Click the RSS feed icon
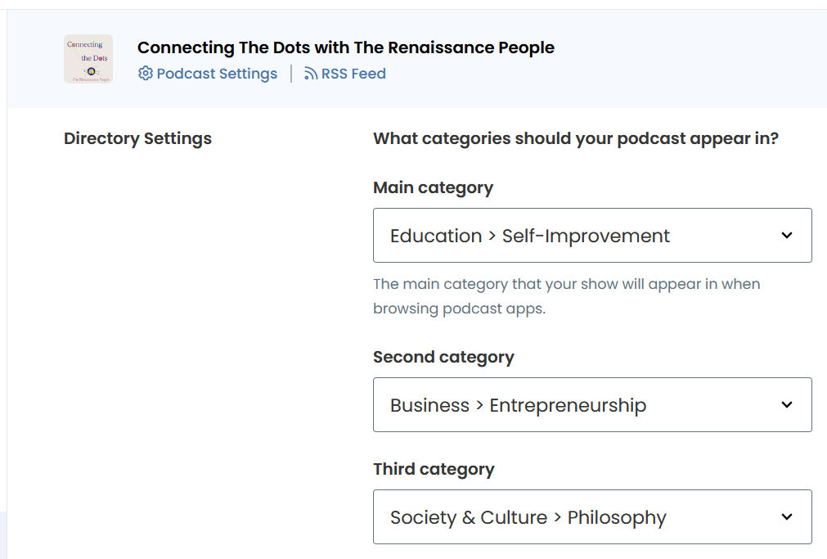827x559 pixels. tap(311, 74)
